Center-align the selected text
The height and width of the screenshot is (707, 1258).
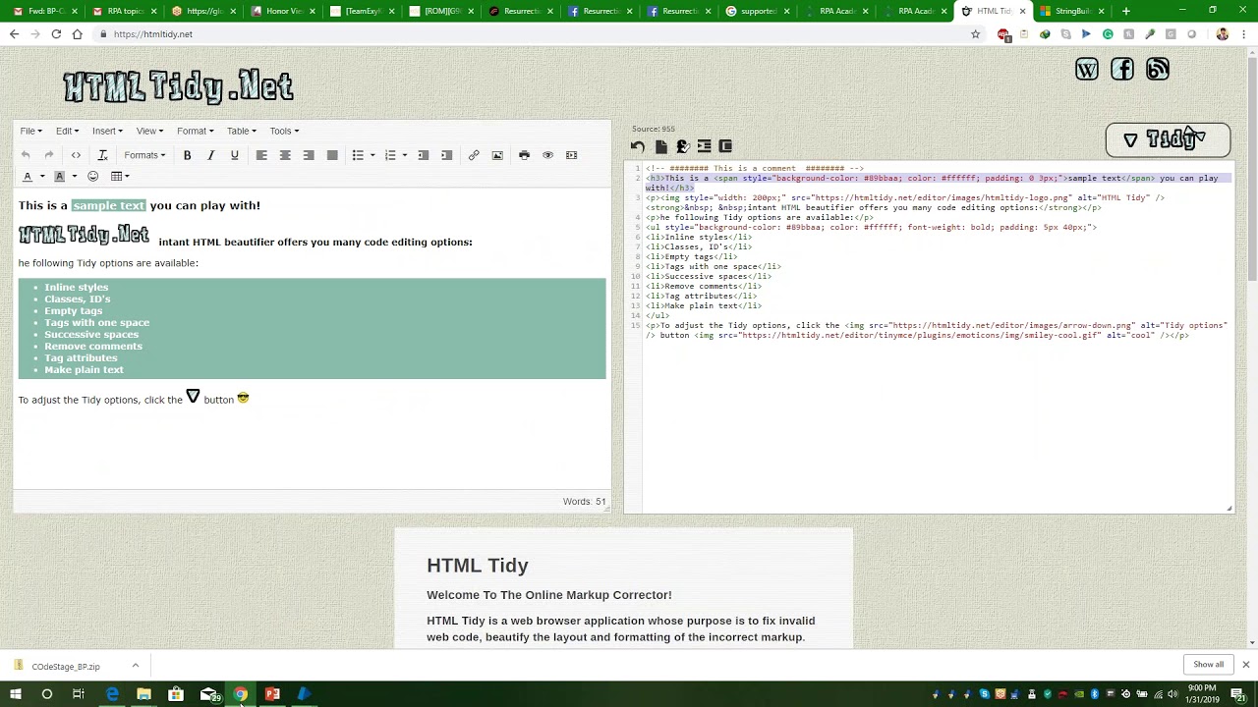pos(285,155)
